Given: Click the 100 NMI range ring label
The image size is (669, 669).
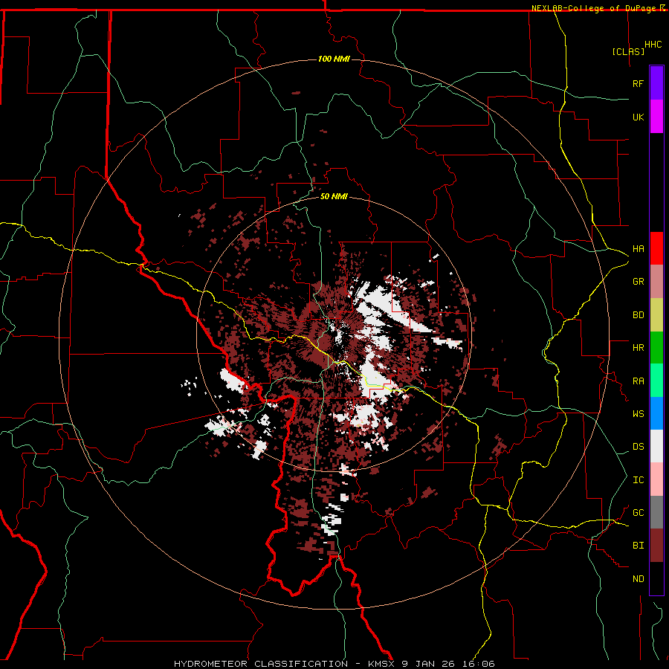Looking at the screenshot, I should [334, 59].
